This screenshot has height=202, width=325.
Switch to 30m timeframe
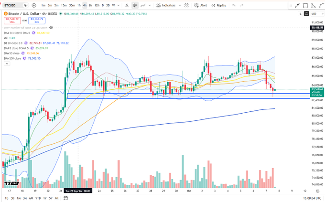pos(72,5)
